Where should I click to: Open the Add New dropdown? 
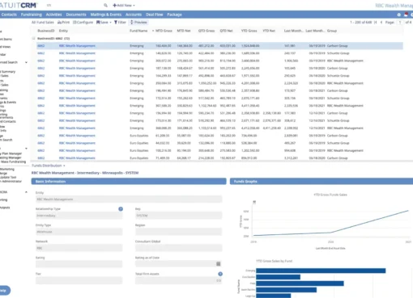coord(124,5)
